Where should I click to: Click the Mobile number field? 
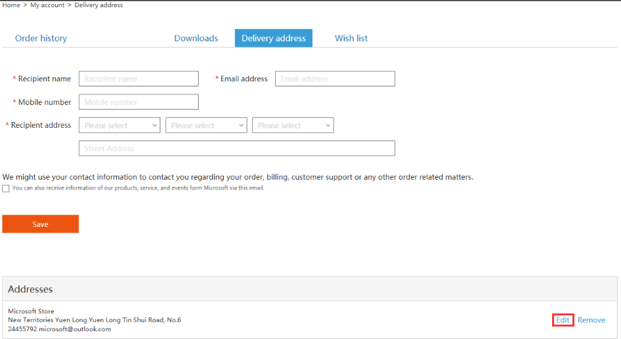coord(139,102)
